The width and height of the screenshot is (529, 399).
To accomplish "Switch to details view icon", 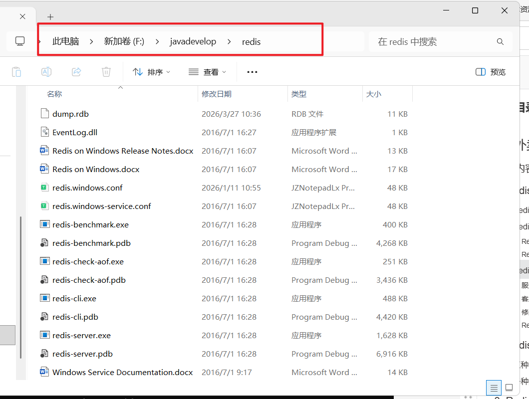I will tap(494, 388).
